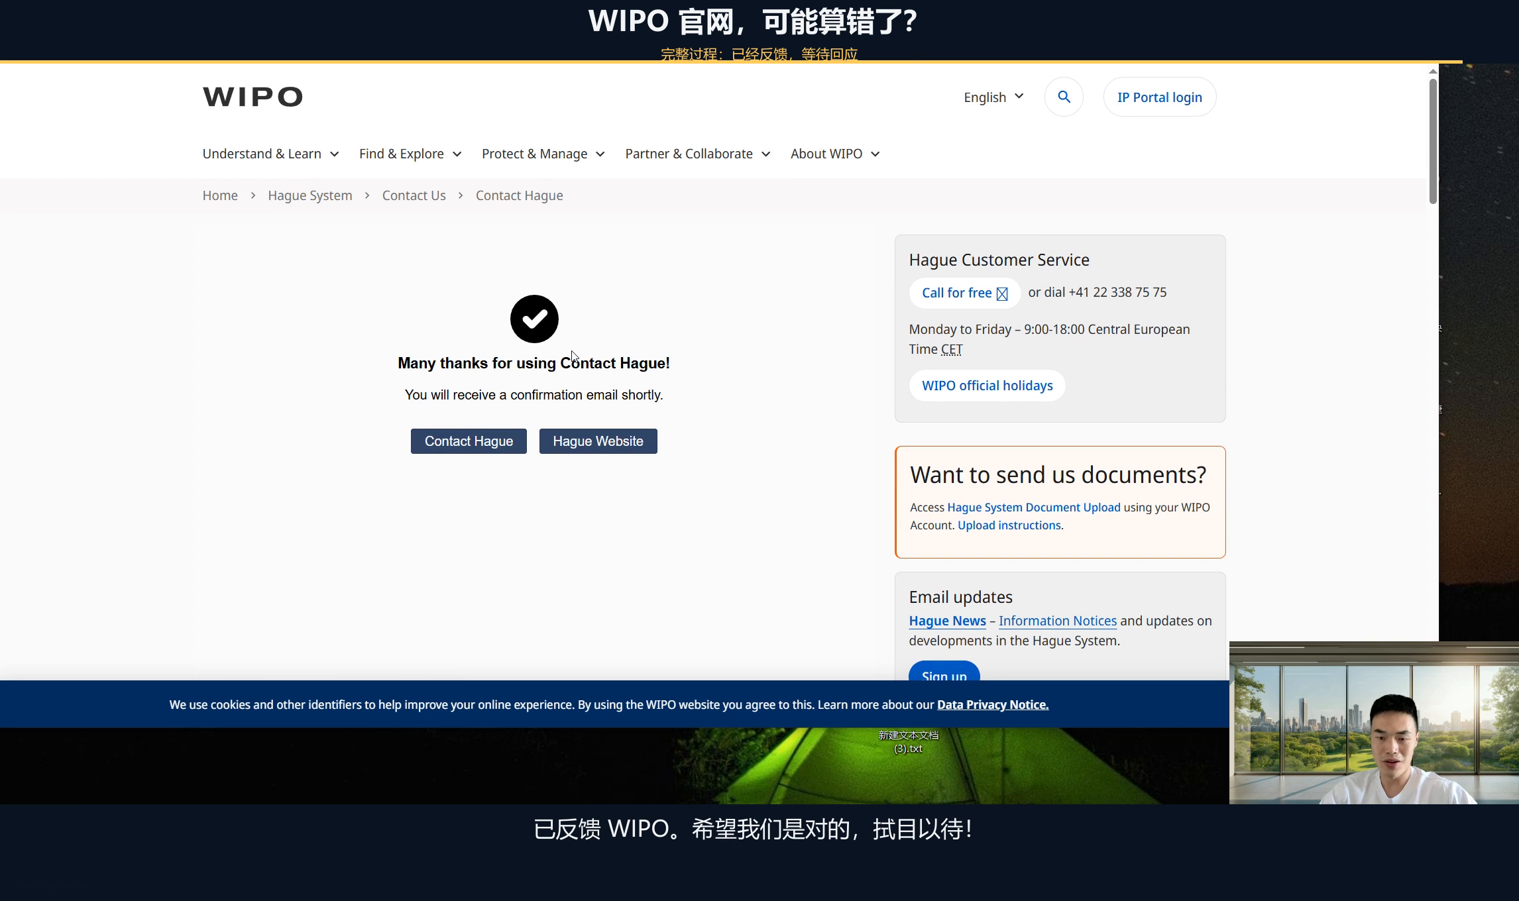Click the page vertical scrollbar thumb
The width and height of the screenshot is (1519, 901).
[x=1433, y=141]
